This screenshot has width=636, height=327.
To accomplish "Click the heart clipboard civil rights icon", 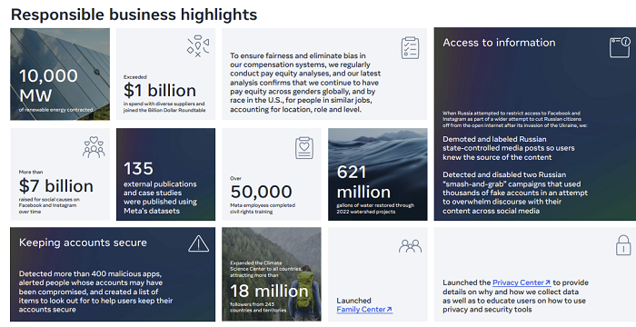I will point(304,148).
